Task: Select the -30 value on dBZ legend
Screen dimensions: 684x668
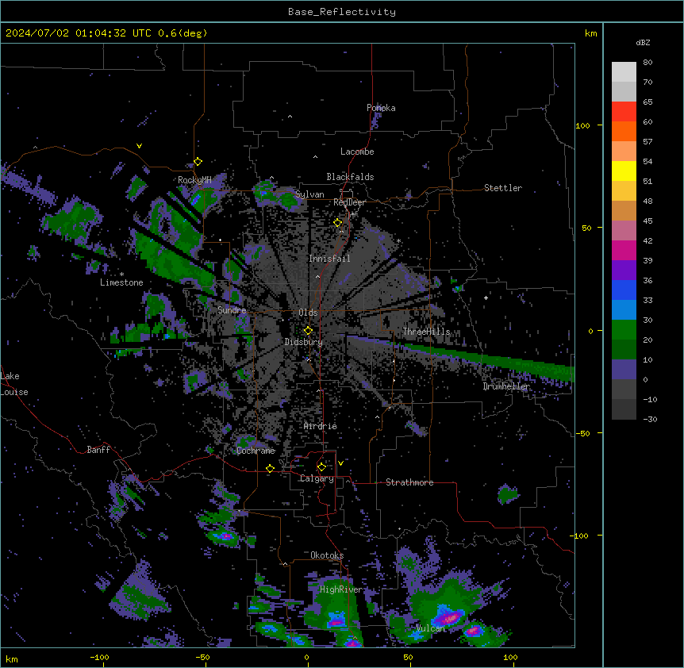Action: (650, 419)
